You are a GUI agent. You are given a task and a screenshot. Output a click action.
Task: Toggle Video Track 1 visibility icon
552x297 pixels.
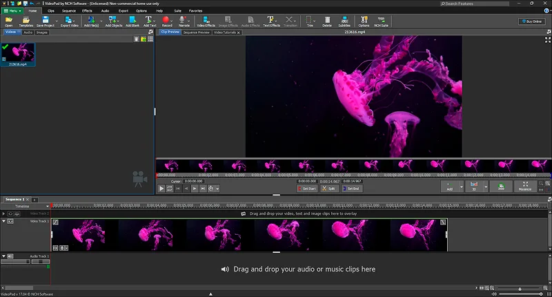click(x=10, y=221)
